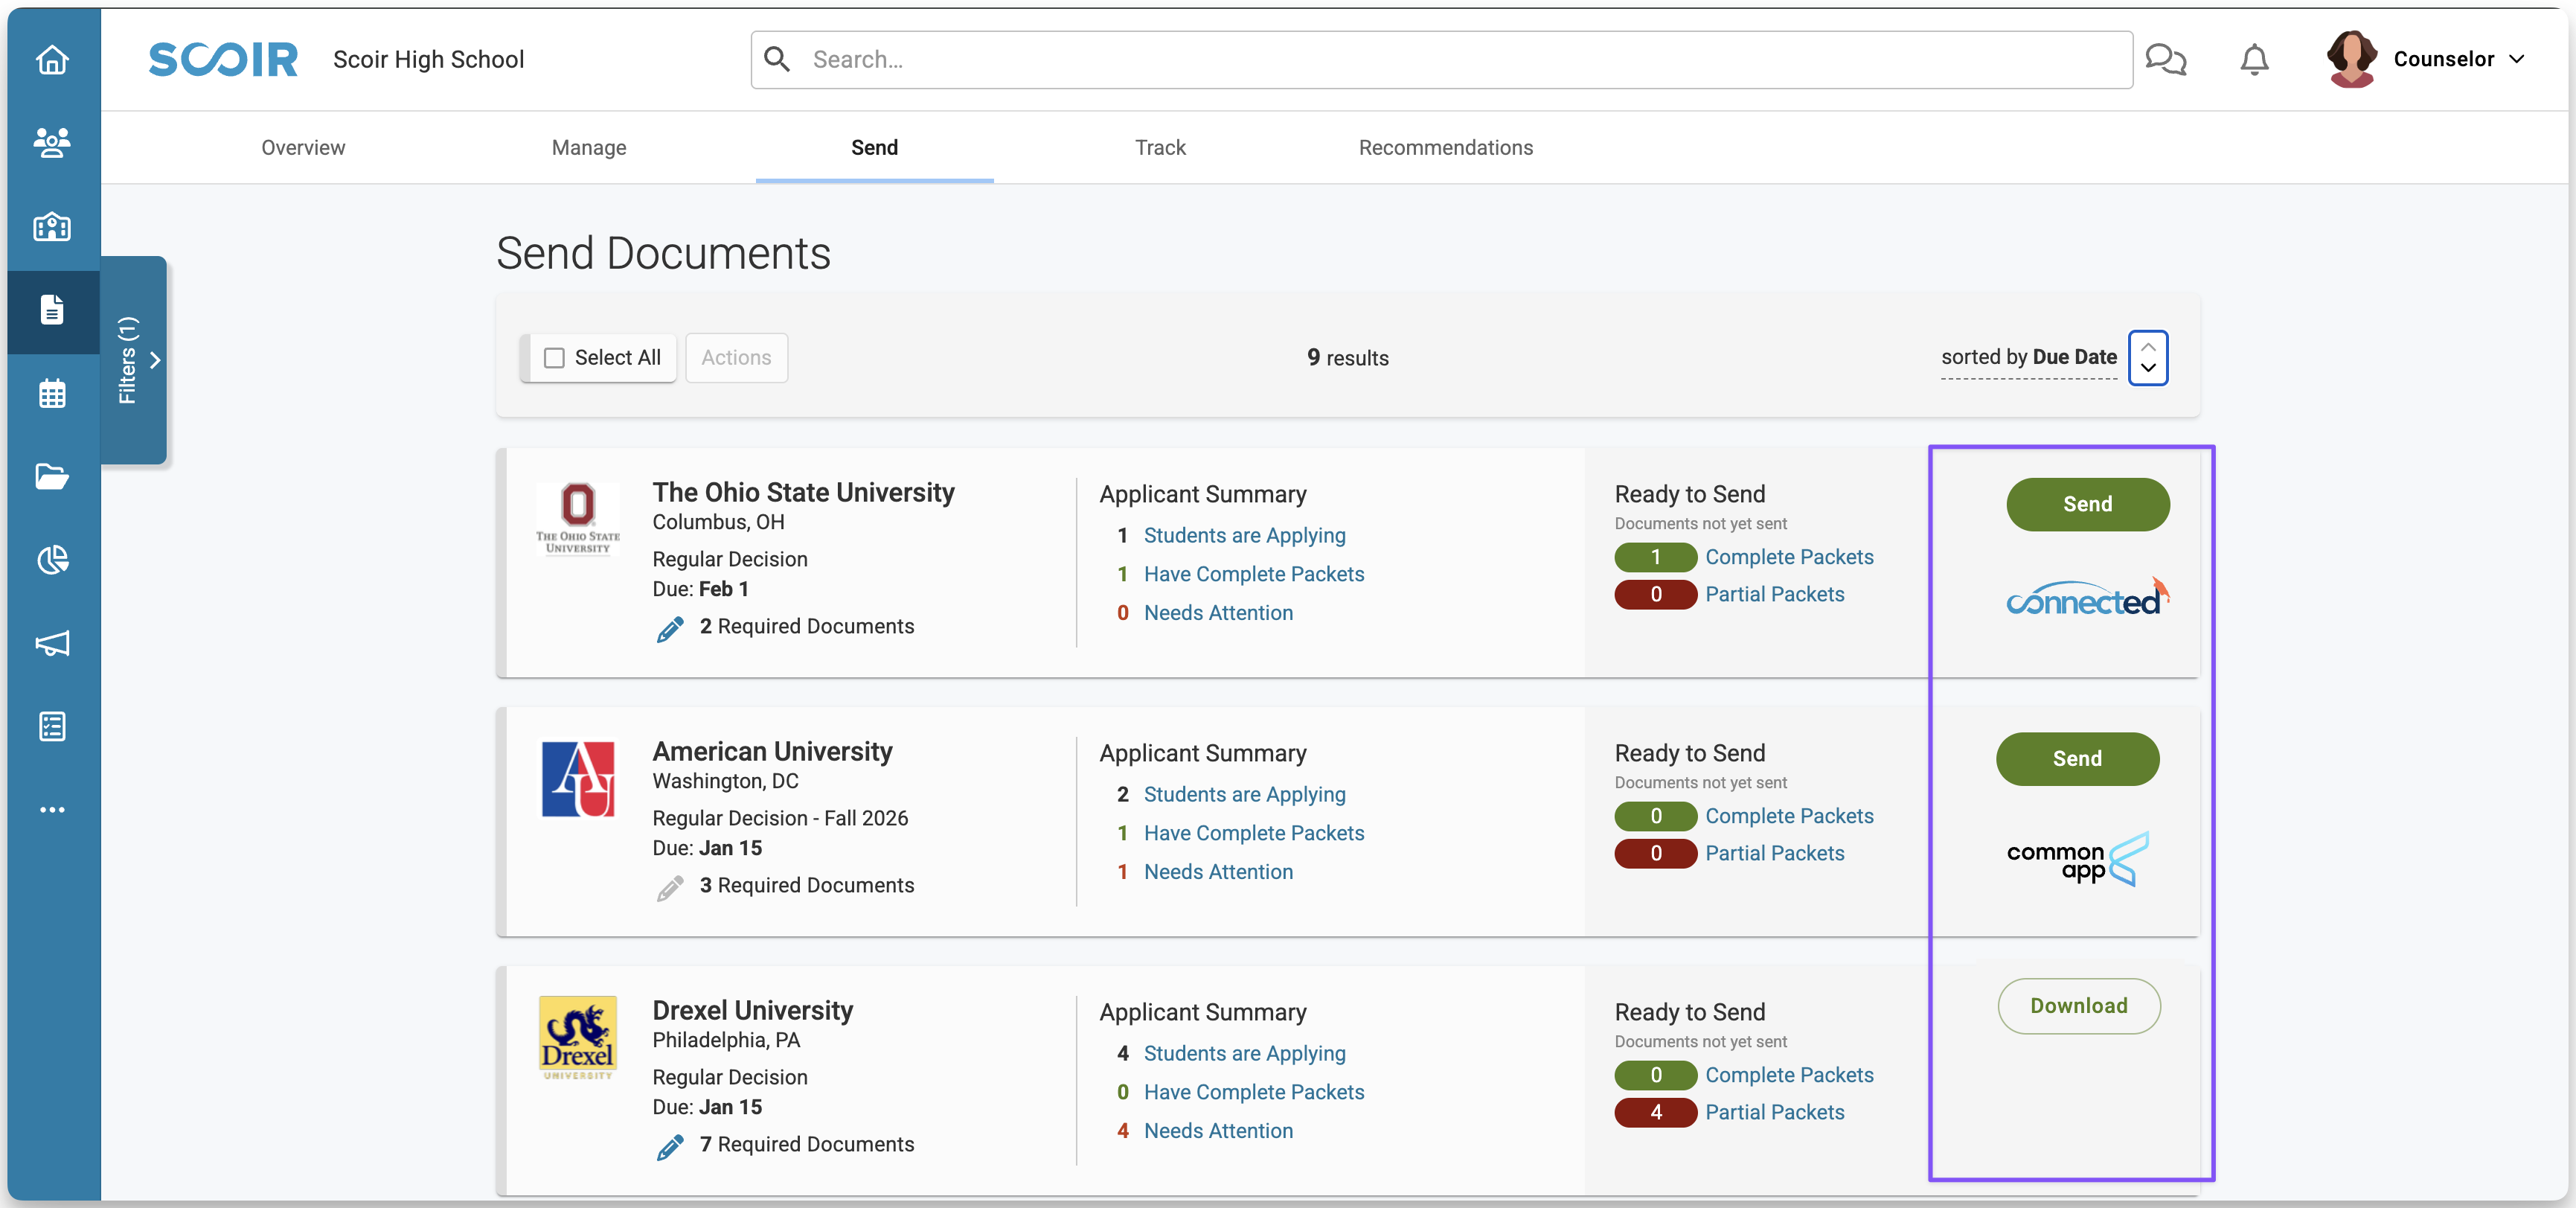
Task: Expand the Filters (1) side panel
Action: click(x=135, y=360)
